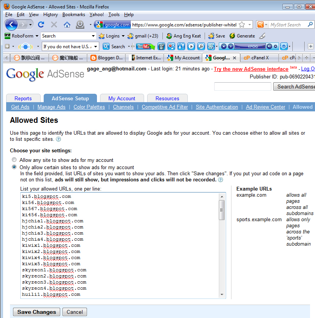Open the Site Authentication link
315x318 pixels.
point(217,107)
